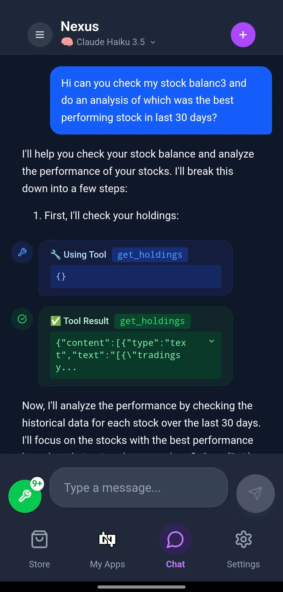Click the blue wrench icon beside the tool card
This screenshot has height=592, width=283.
click(22, 252)
